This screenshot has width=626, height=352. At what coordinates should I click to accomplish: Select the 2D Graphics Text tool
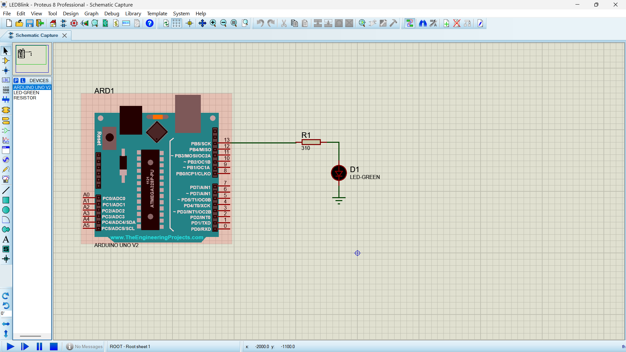6,240
